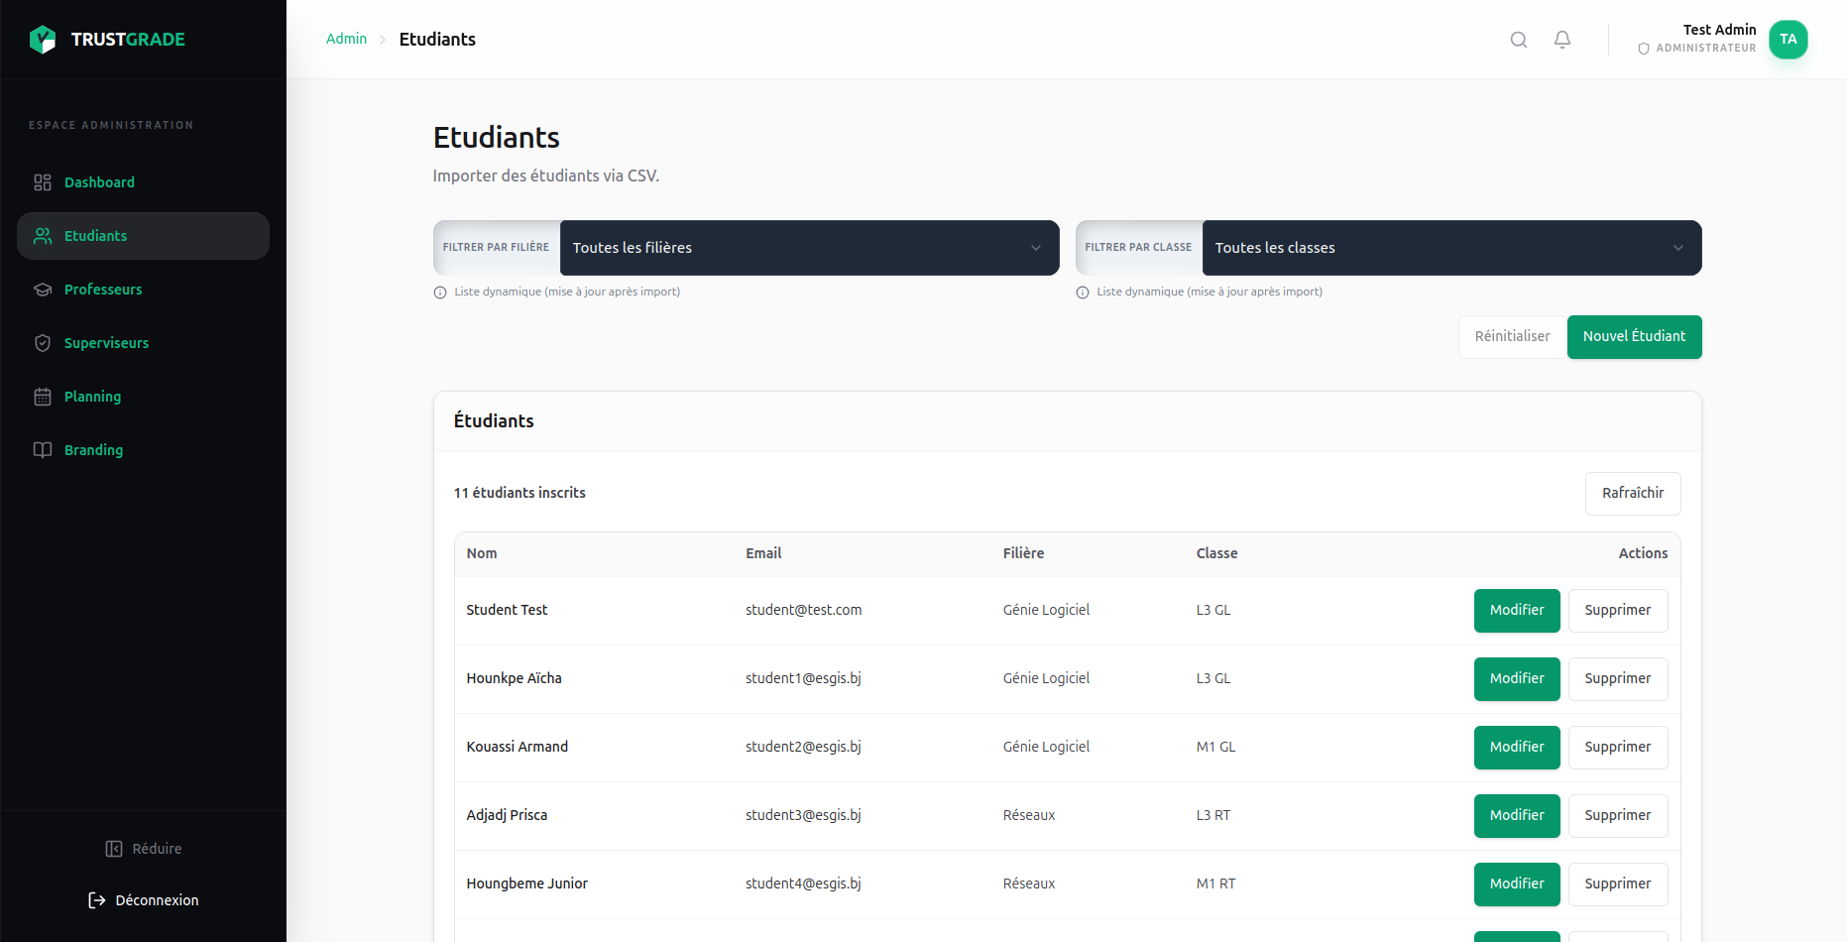Reset filters with Réinitialiser button
The image size is (1847, 942).
click(x=1511, y=337)
